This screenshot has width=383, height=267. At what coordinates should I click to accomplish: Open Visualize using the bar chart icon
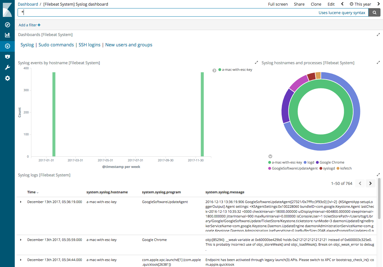7,35
